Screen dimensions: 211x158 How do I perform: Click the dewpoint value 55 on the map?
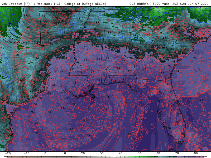pos(200,20)
